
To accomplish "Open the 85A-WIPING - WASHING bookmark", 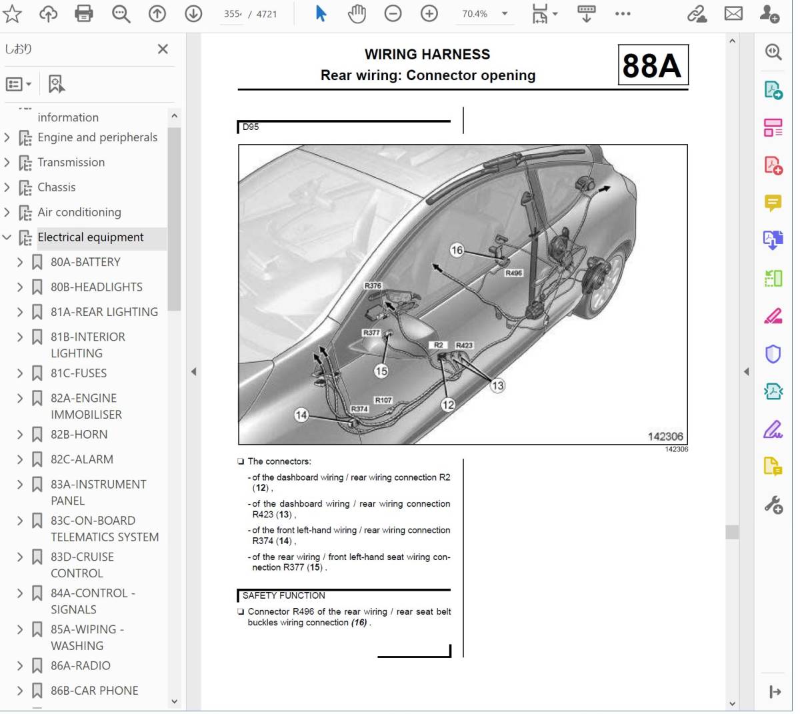I will (x=87, y=637).
